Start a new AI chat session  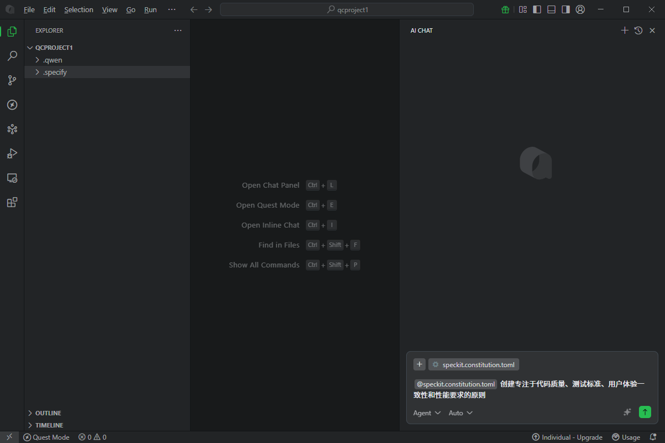pyautogui.click(x=625, y=30)
